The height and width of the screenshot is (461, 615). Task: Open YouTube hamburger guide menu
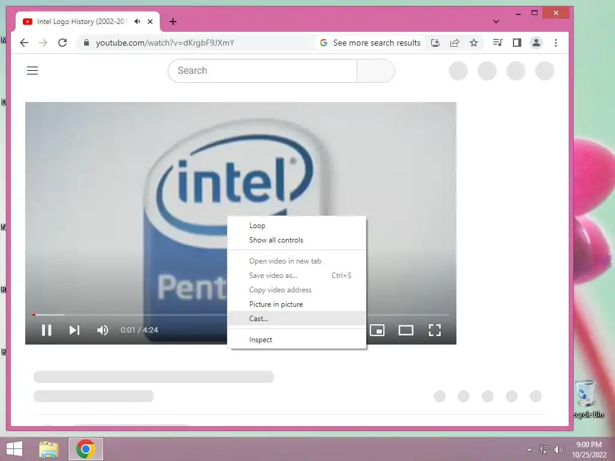click(x=32, y=71)
